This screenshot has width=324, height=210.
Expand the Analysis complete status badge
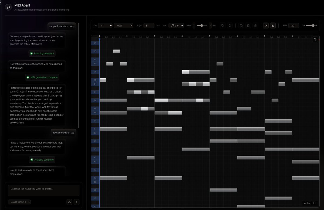click(x=42, y=160)
